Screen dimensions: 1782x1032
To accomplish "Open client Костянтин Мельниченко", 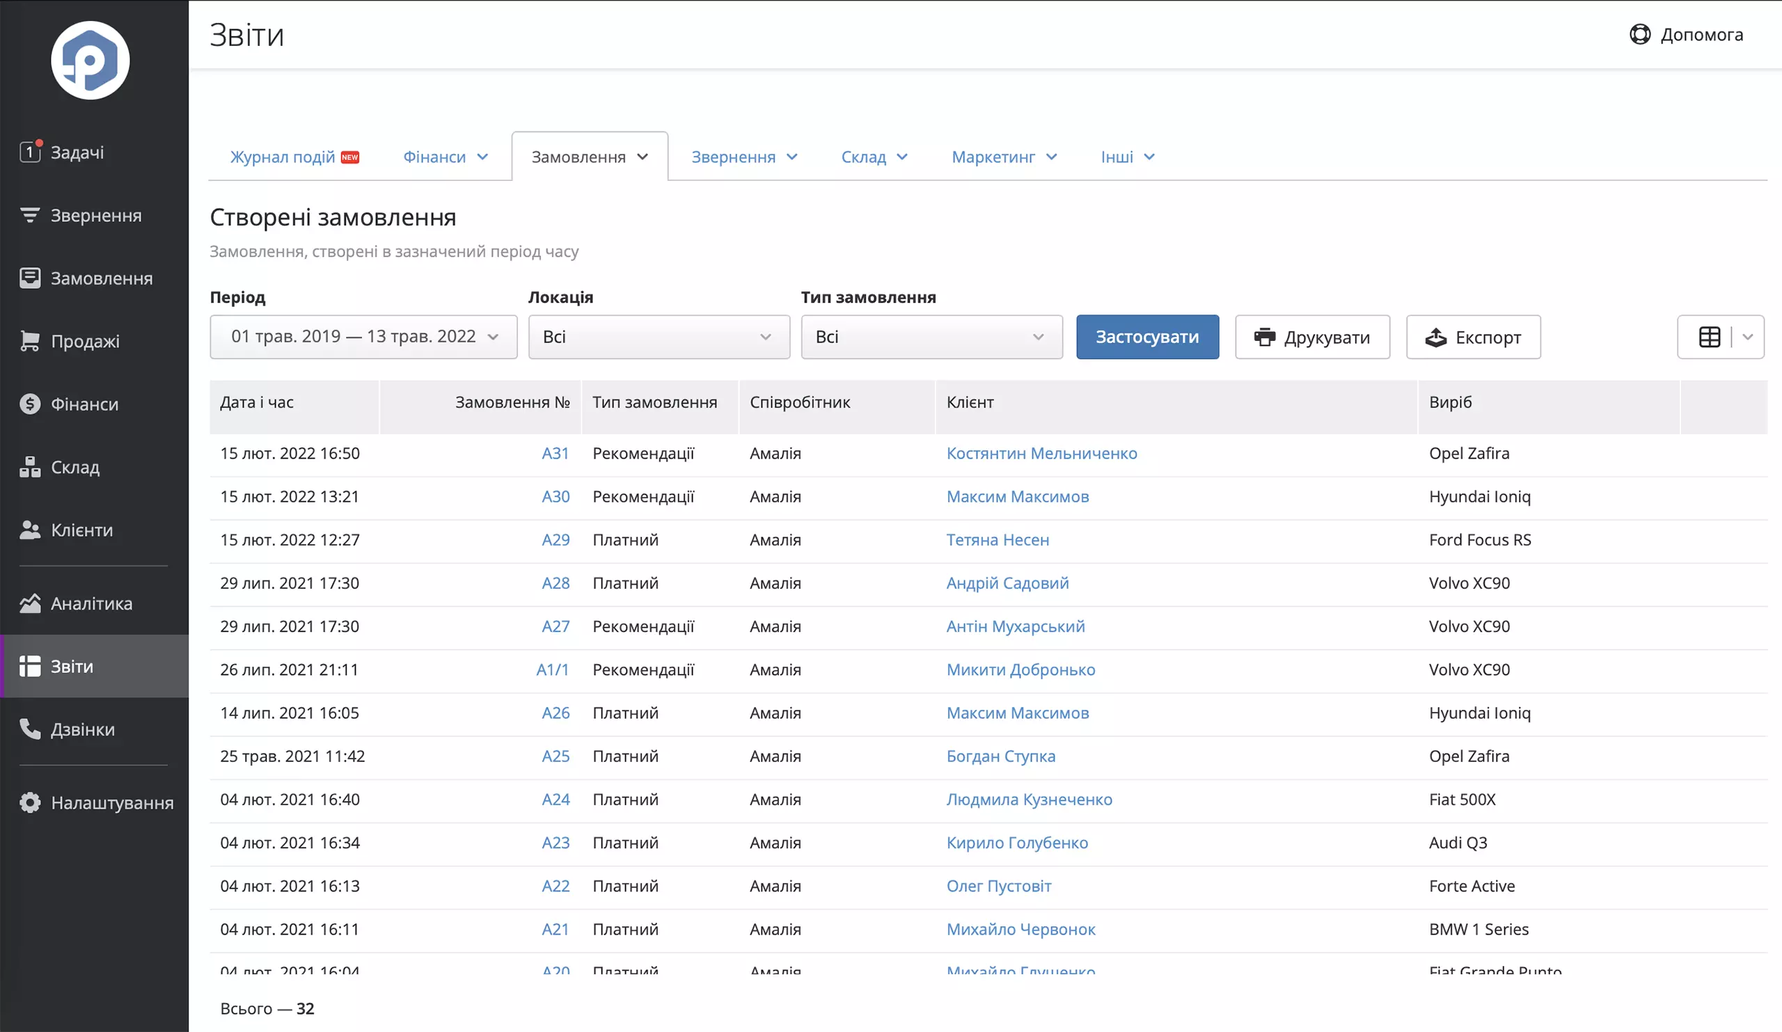I will point(1041,453).
